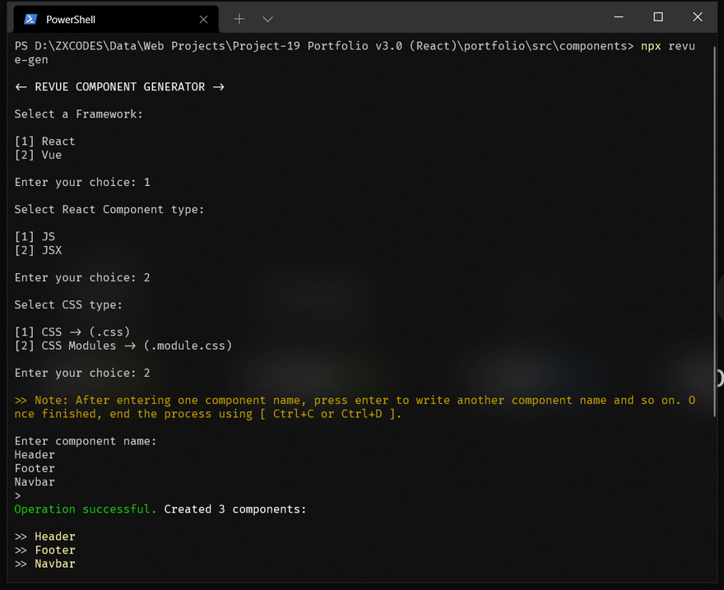Click the yellow 'Note: After entering' message
The width and height of the screenshot is (724, 590).
click(355, 407)
